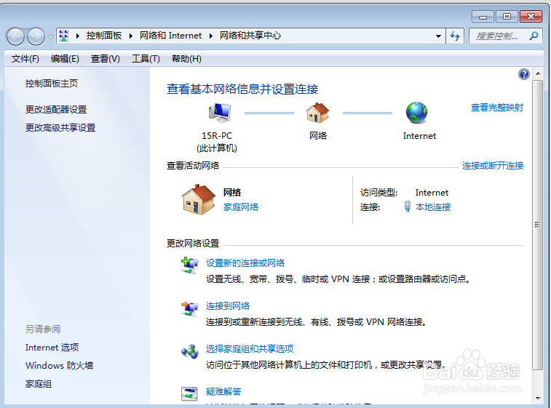Open the 帮助(H) menu
This screenshot has height=408, width=551.
click(186, 59)
